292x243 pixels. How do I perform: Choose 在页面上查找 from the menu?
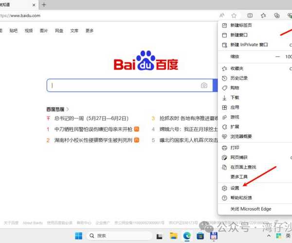pyautogui.click(x=255, y=167)
